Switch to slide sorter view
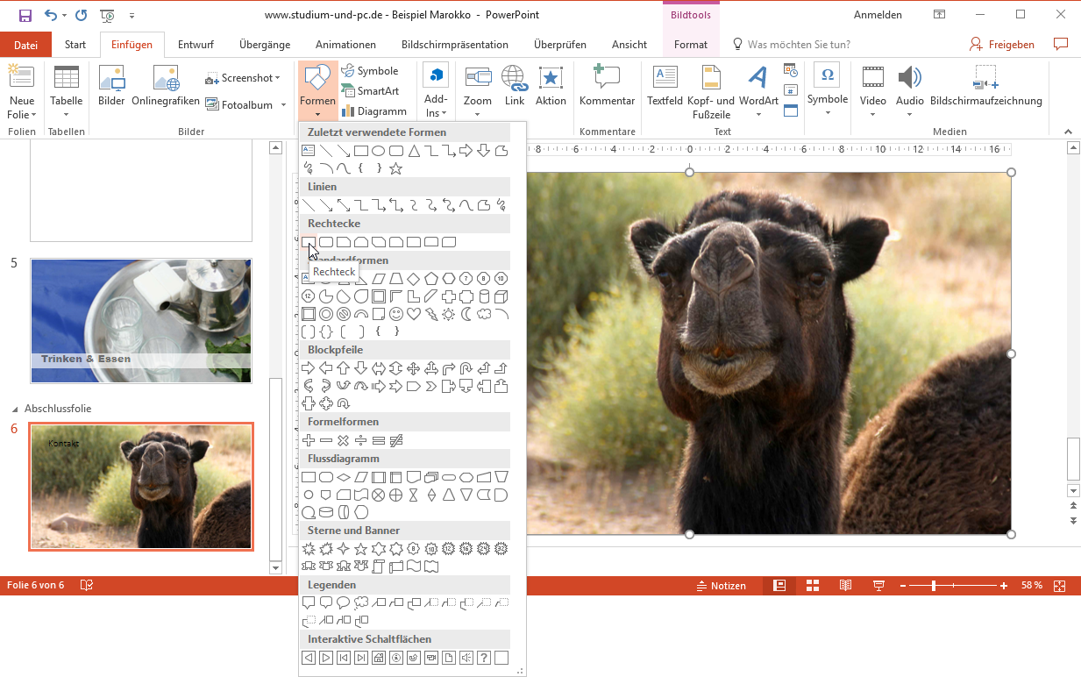This screenshot has width=1081, height=677. 813,586
